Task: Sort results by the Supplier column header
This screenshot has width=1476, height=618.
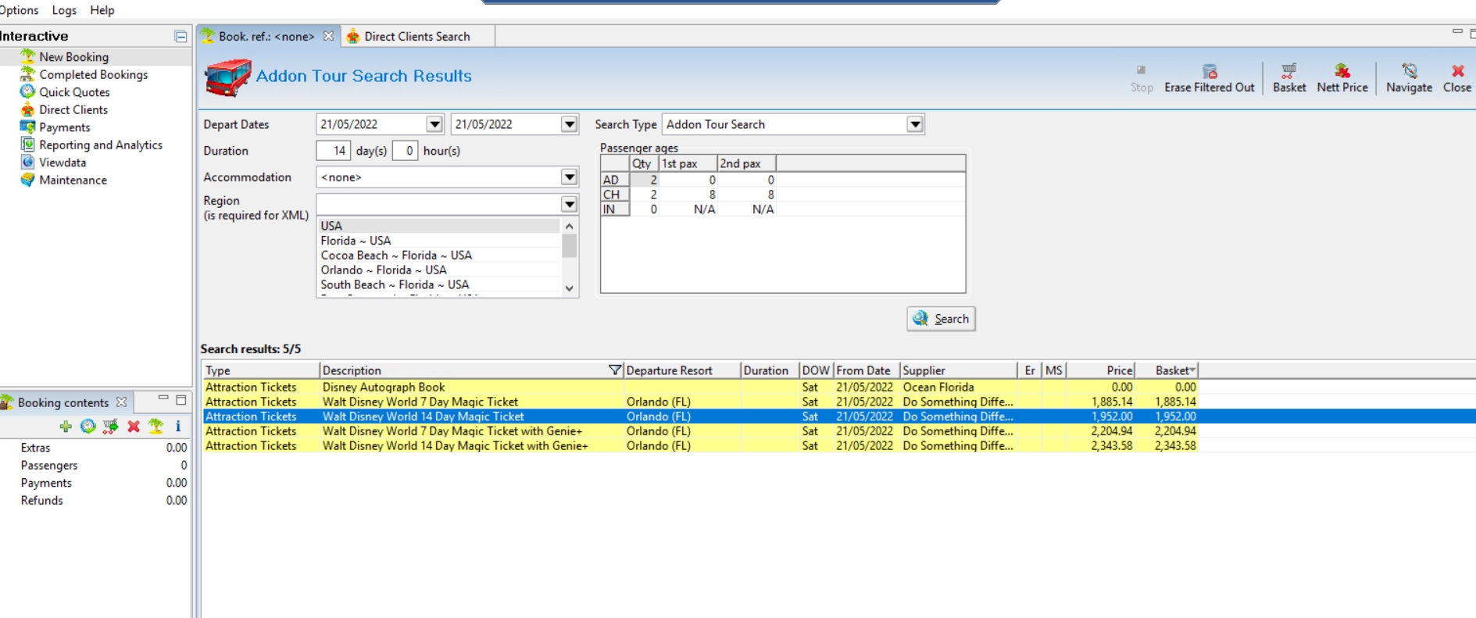Action: 959,370
